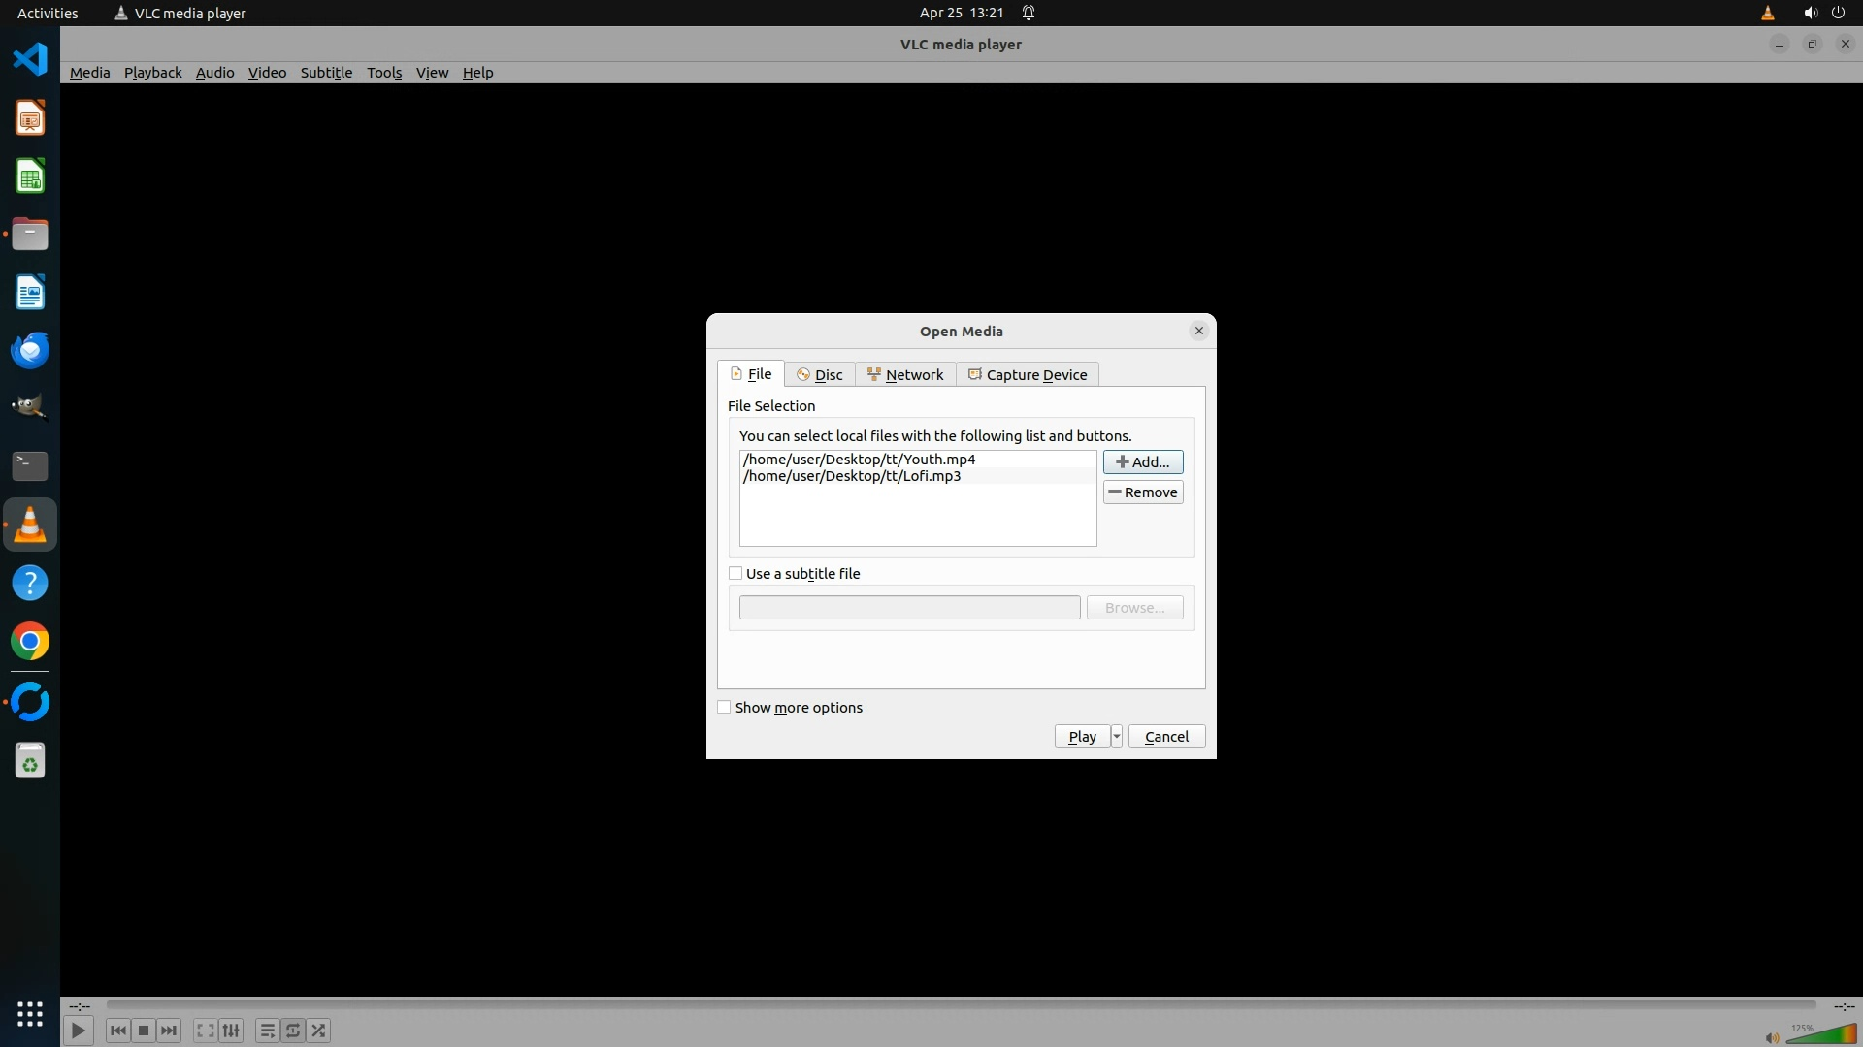1863x1047 pixels.
Task: Toggle fullscreen video icon
Action: [205, 1031]
